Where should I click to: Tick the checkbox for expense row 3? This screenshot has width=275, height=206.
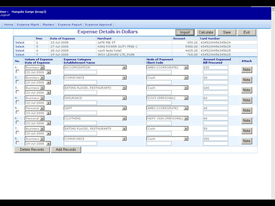click(x=17, y=92)
